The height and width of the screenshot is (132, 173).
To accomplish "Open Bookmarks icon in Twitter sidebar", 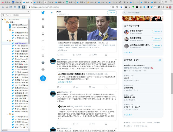I will [43, 48].
